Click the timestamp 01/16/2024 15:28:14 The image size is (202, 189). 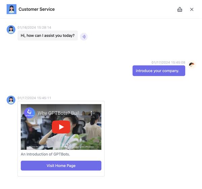tap(34, 27)
